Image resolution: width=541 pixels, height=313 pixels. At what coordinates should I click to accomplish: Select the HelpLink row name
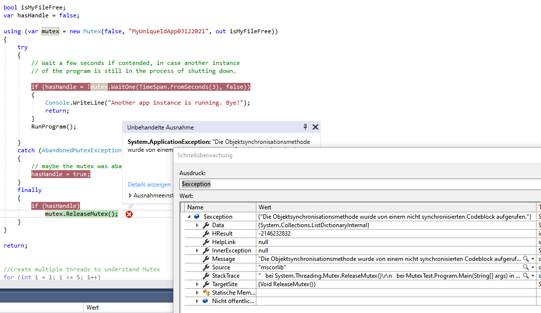(x=224, y=242)
